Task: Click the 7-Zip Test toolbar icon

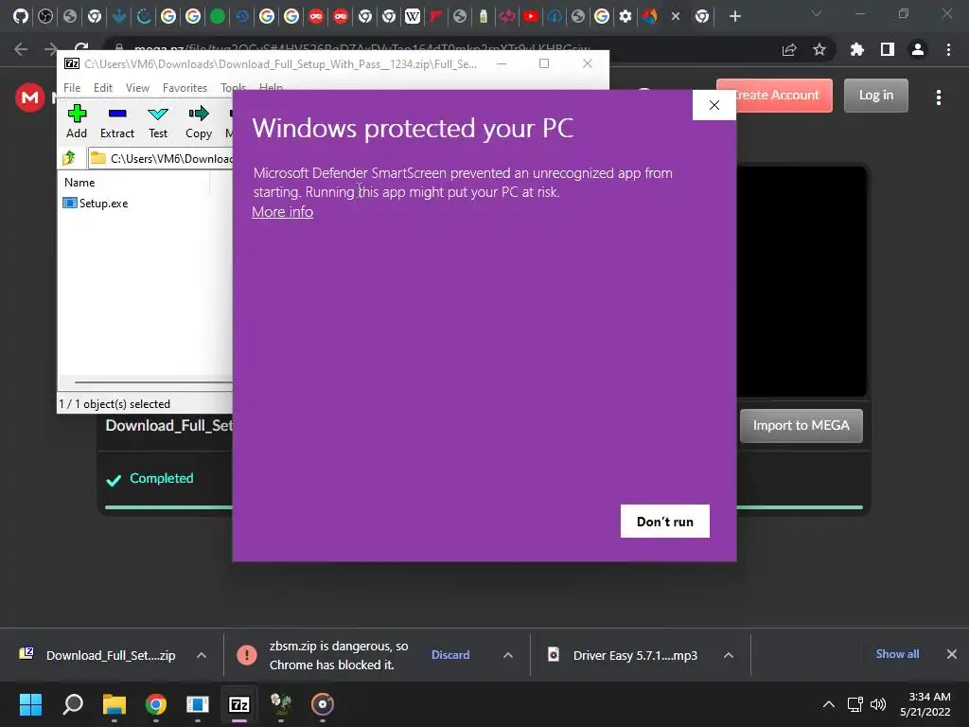Action: coord(158,122)
